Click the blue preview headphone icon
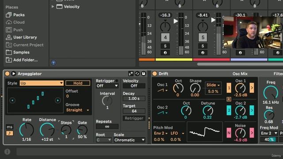The height and width of the screenshot is (159, 283). (x=54, y=63)
